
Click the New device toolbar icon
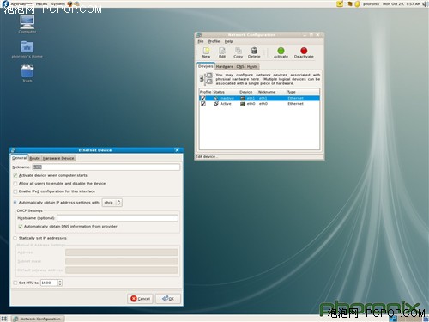pos(206,51)
